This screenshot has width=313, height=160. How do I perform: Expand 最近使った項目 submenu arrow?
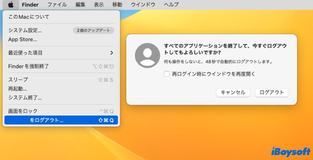tap(112, 53)
